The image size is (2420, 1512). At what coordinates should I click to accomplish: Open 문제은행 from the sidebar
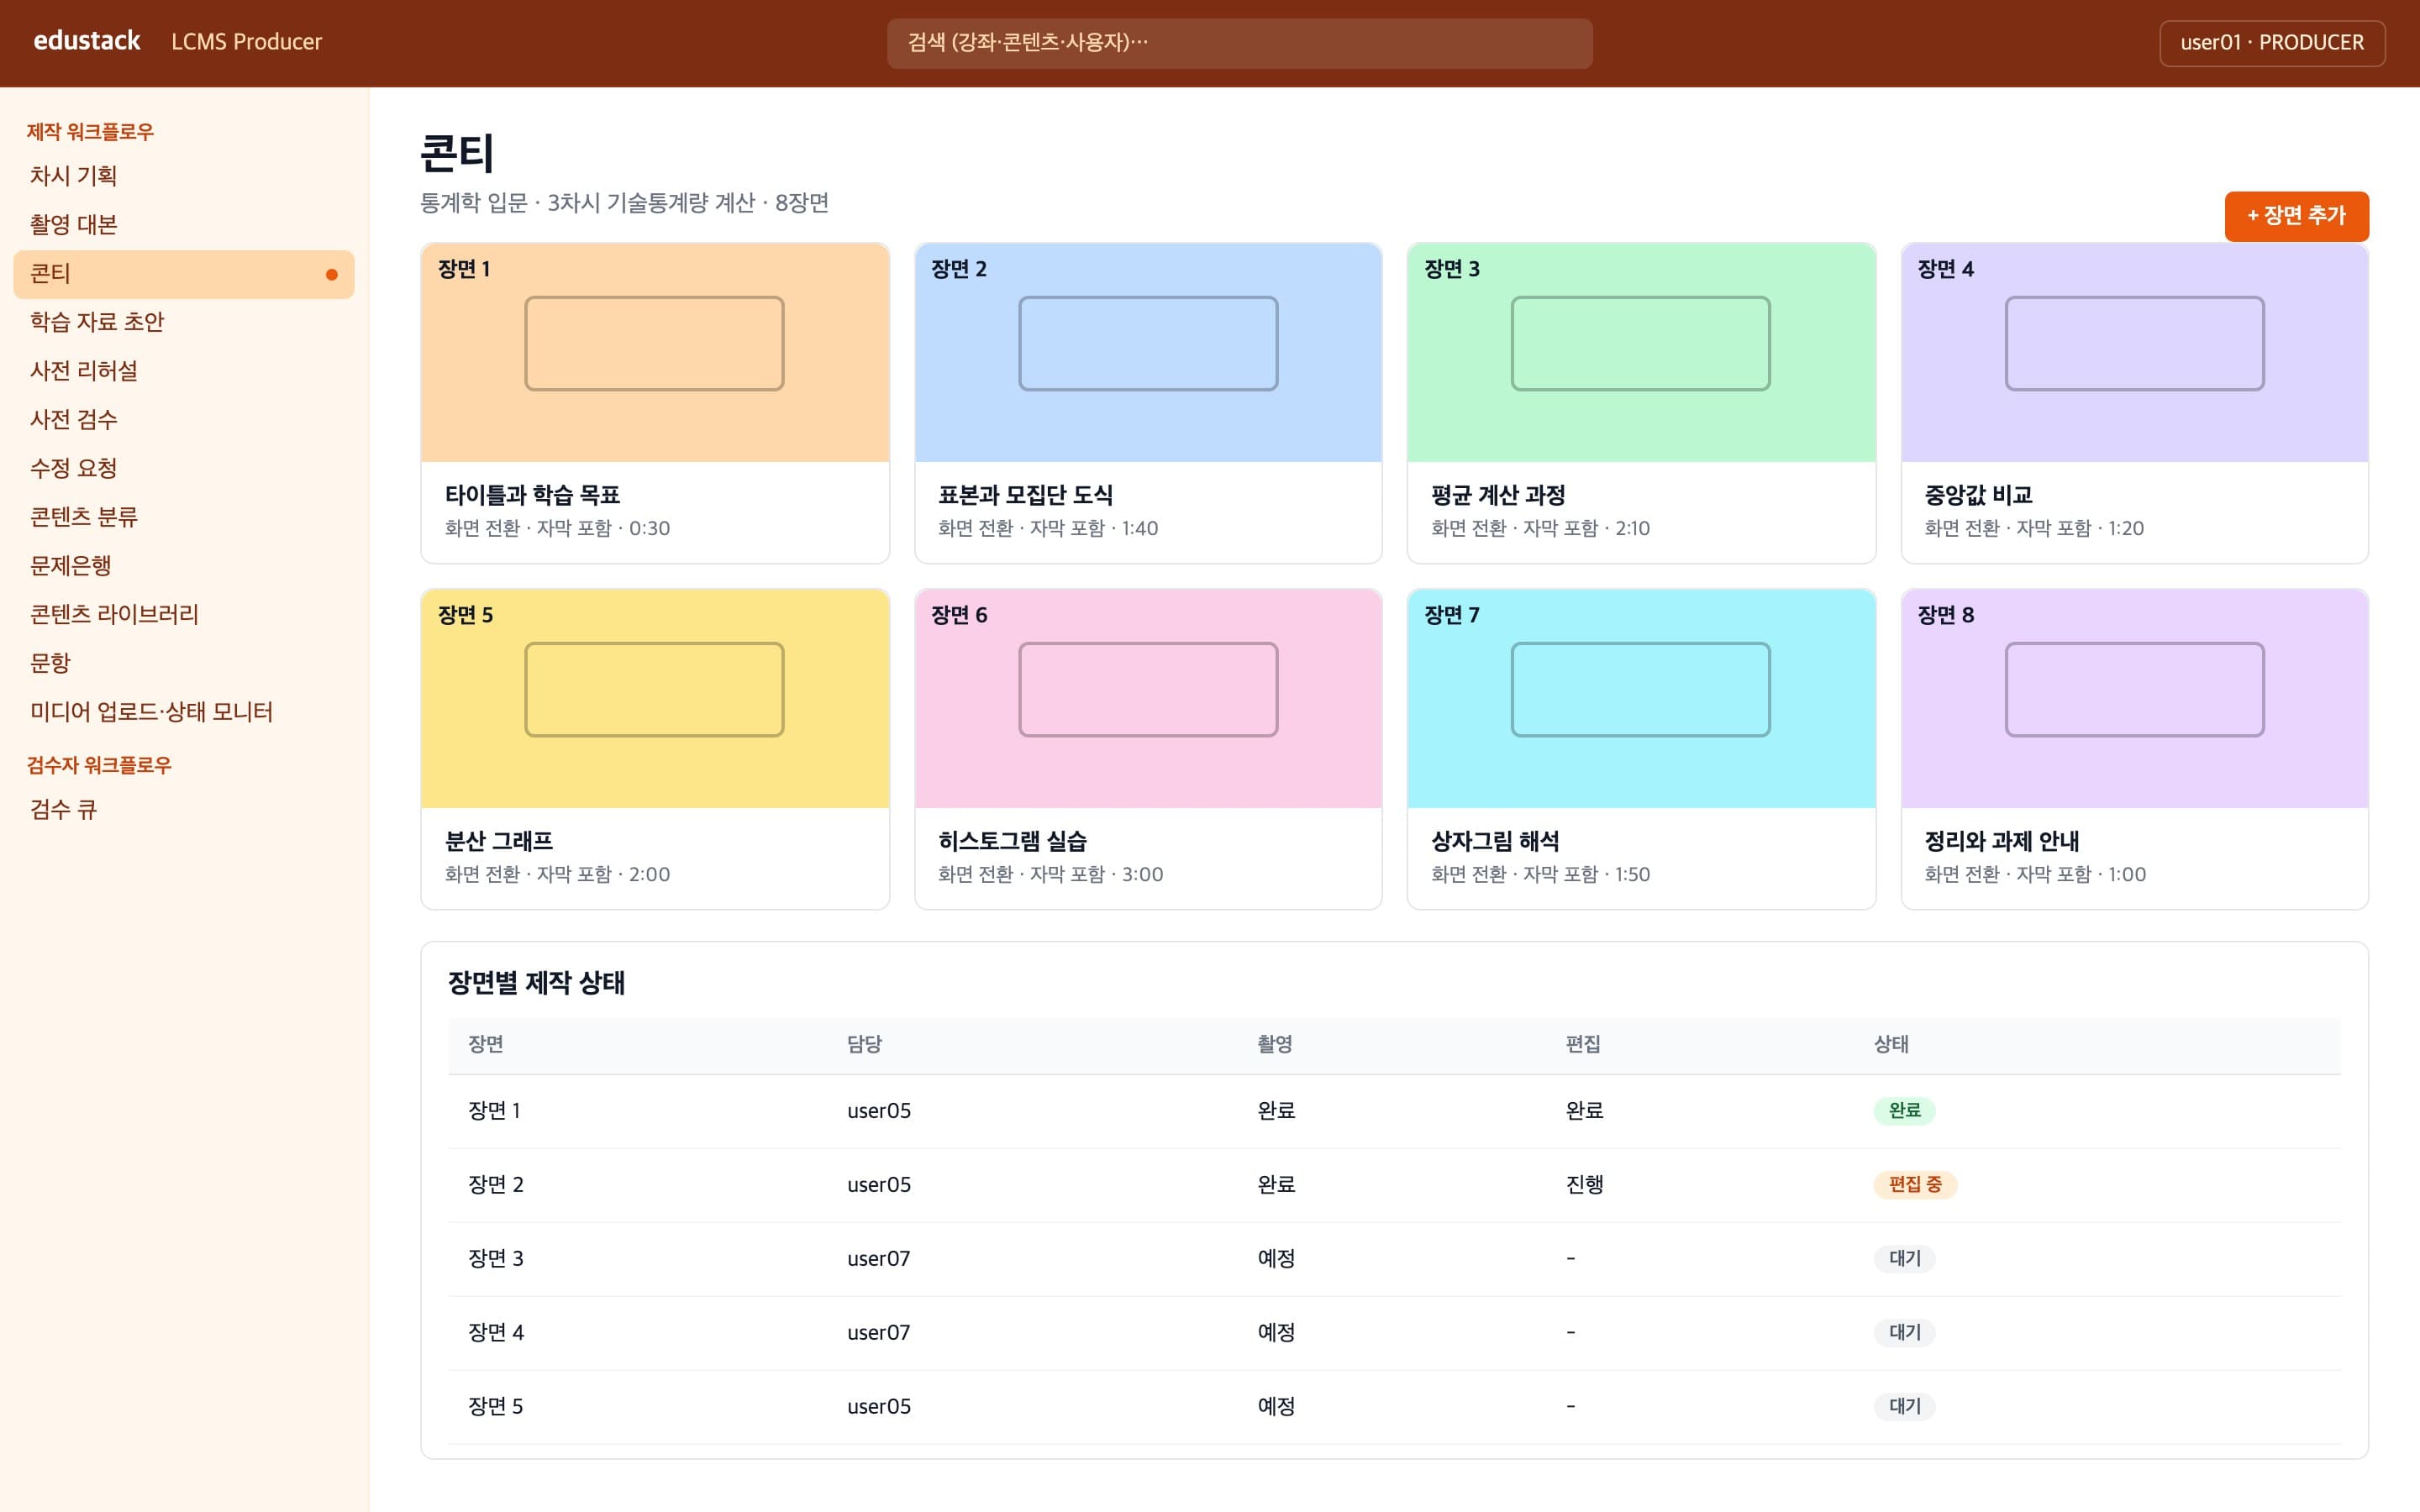pyautogui.click(x=184, y=566)
